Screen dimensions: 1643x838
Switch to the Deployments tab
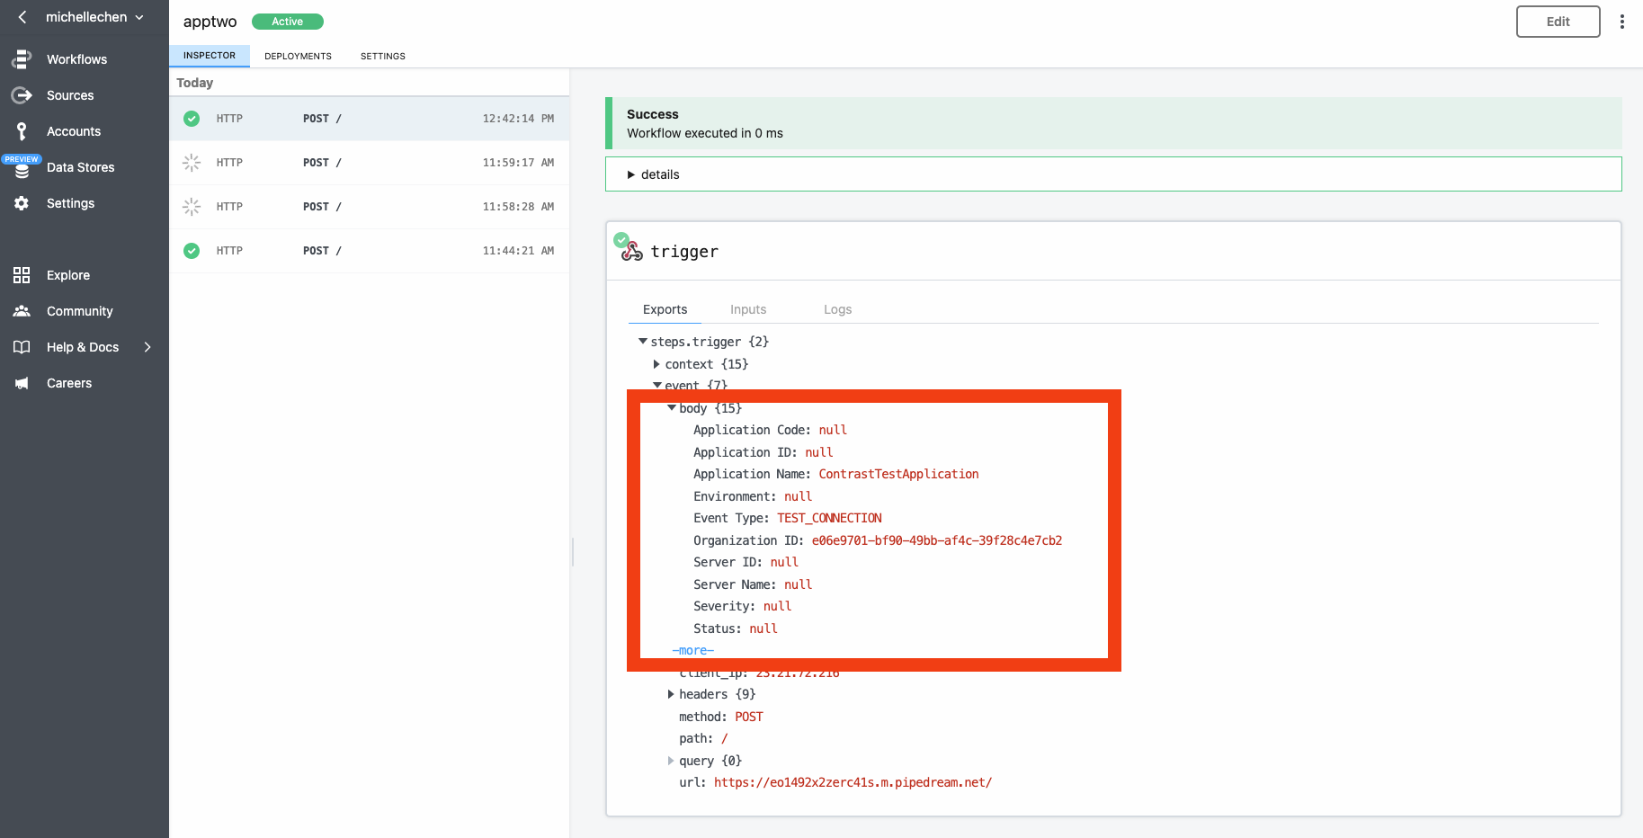pyautogui.click(x=298, y=56)
